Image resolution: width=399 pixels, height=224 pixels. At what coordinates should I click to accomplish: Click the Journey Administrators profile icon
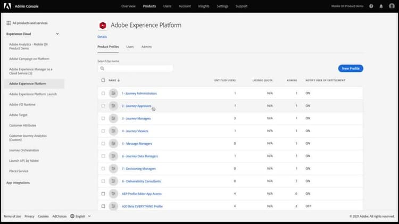(113, 93)
